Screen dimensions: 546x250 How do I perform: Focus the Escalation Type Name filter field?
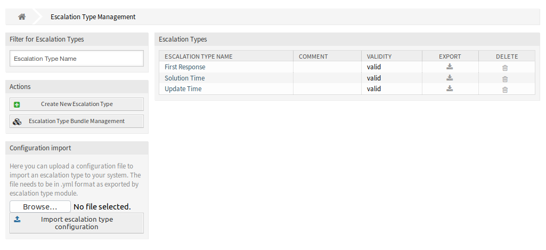click(77, 59)
